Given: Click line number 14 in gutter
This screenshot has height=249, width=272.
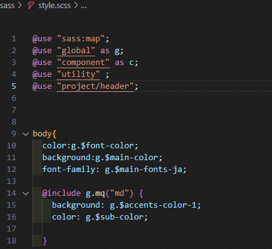Looking at the screenshot, I should [x=11, y=193].
